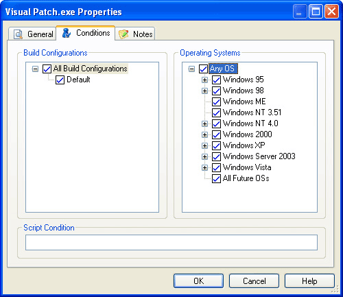Screen dimensions: 343x297
Task: Uncheck the Default build configuration checkbox
Action: click(60, 80)
